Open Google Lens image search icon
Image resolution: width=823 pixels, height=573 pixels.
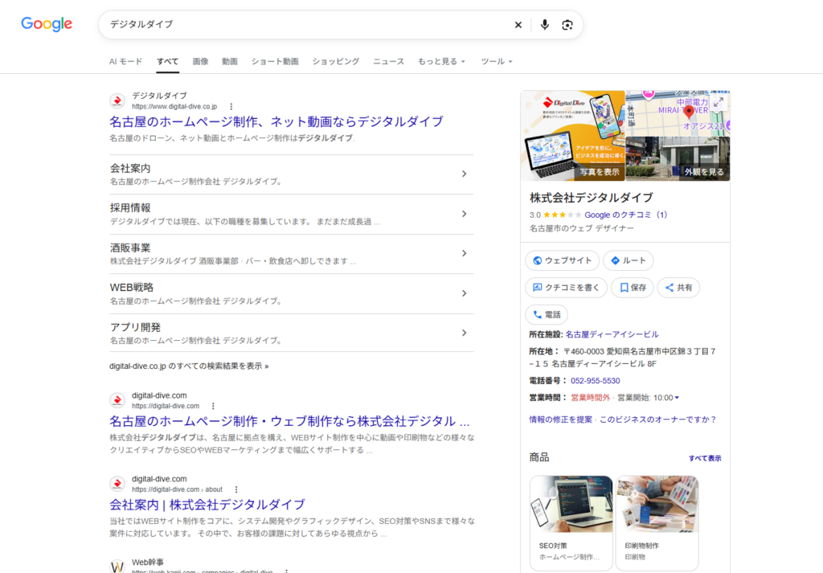click(x=567, y=25)
